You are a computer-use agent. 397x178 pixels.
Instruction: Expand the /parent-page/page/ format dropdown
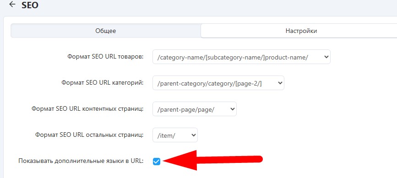tap(195, 109)
